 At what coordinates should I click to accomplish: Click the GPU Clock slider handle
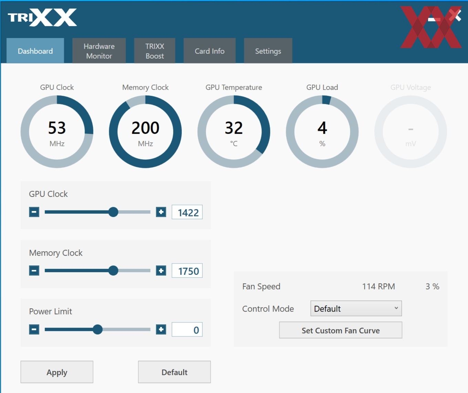point(113,212)
